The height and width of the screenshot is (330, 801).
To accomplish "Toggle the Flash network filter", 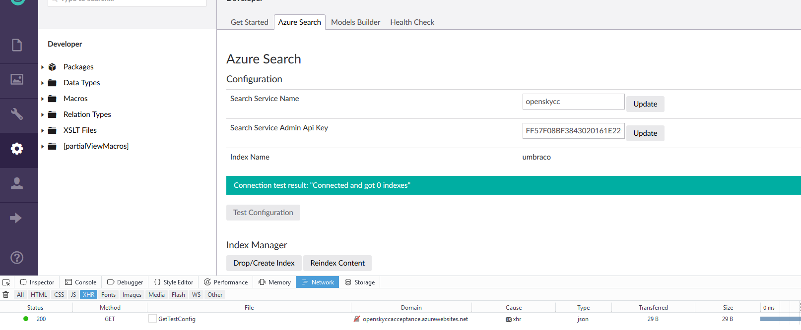I will [x=178, y=295].
